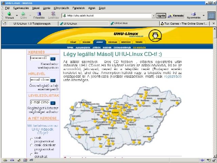Click the Vissza (back) arrow icon

(9, 14)
